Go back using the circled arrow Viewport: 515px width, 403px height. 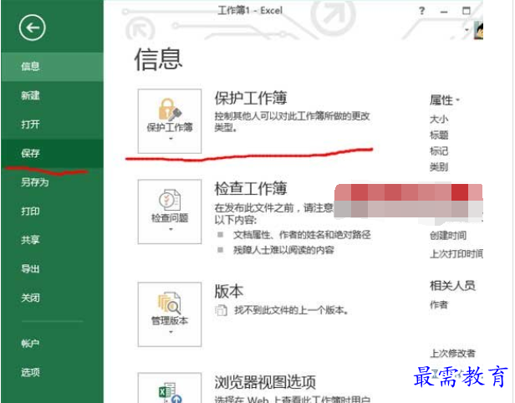(x=32, y=28)
